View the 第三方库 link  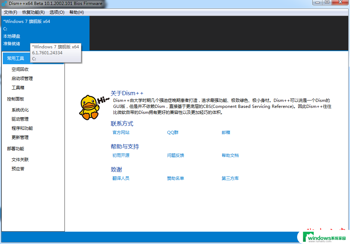point(230,178)
